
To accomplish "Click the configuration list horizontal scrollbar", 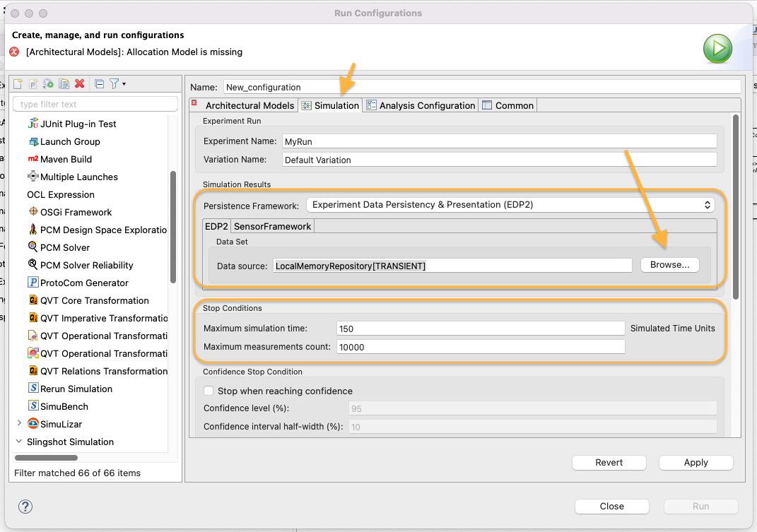I will pos(46,458).
